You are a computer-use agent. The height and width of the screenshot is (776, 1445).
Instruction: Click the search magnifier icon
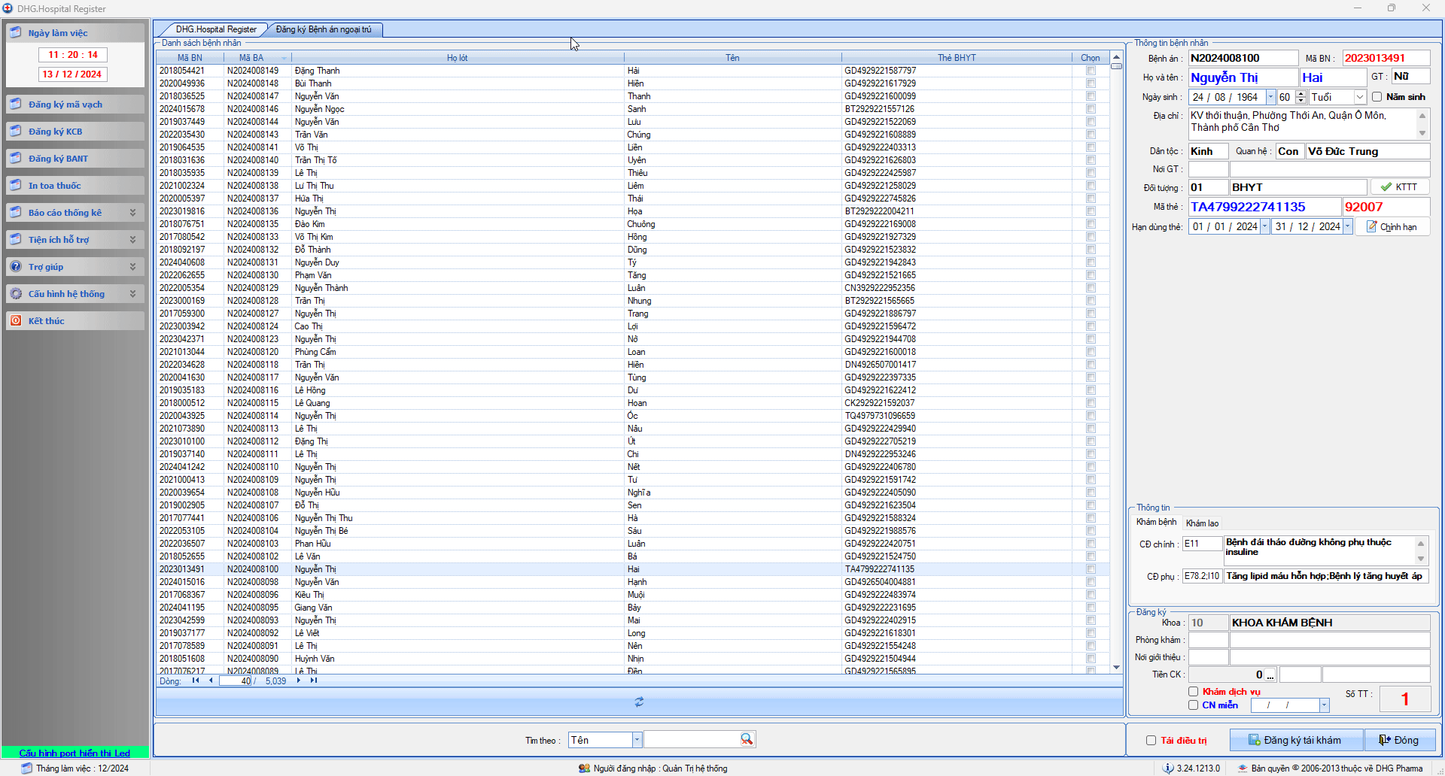[x=746, y=740]
